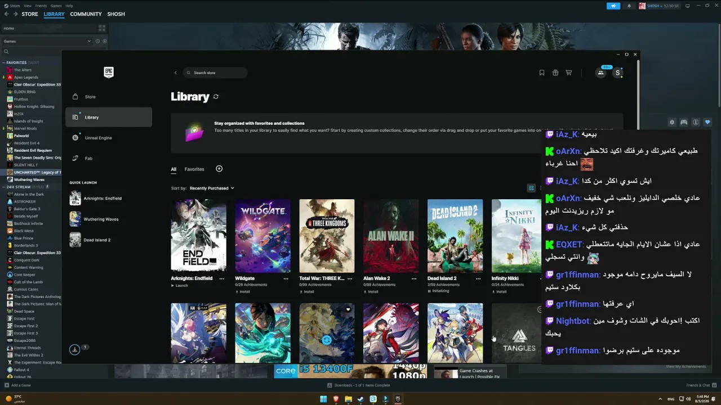Show ready-to-play filter in Steam
The image size is (721, 405).
pyautogui.click(x=104, y=41)
